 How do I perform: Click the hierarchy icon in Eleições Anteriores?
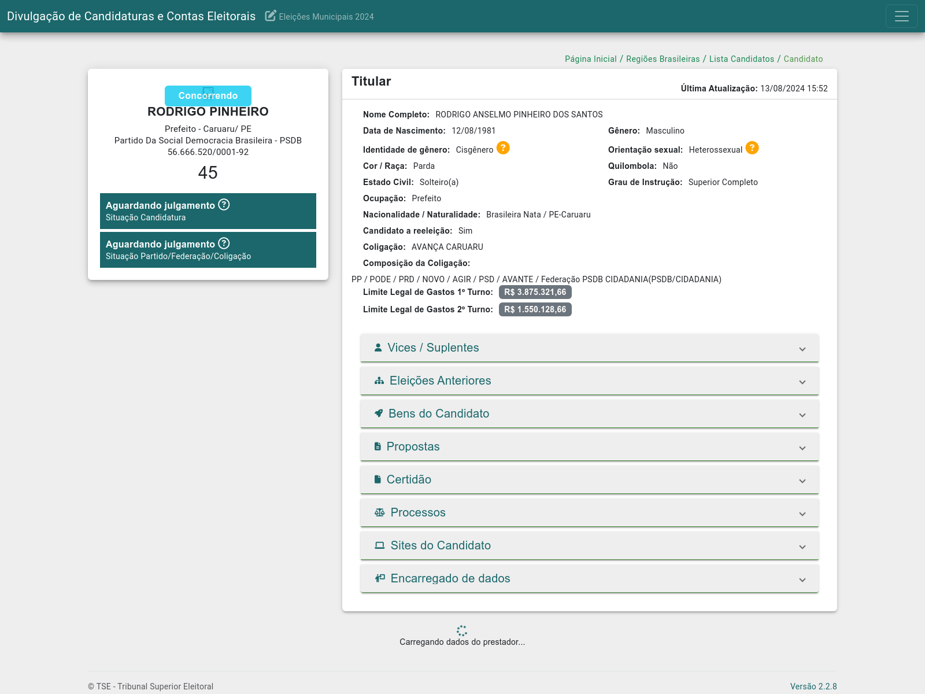[379, 381]
